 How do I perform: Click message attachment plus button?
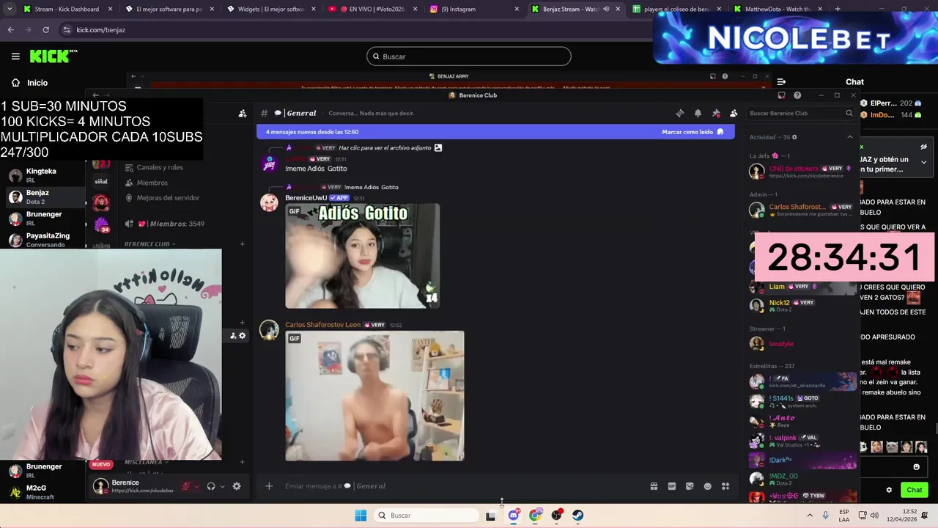pos(269,485)
